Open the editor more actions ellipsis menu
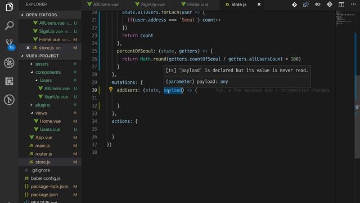 point(353,5)
